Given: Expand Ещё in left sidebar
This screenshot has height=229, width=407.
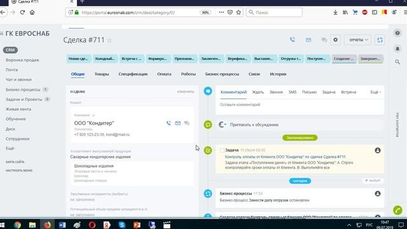Looking at the screenshot, I should pyautogui.click(x=11, y=148).
